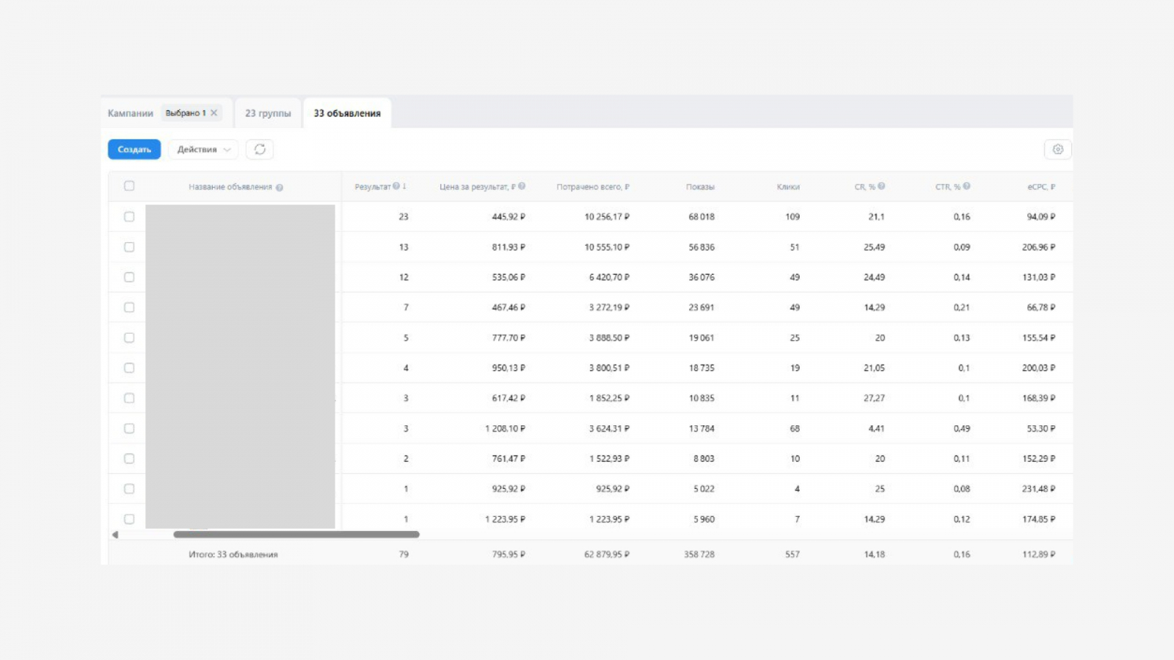Sort by Цена за результат column header
This screenshot has width=1174, height=660.
tap(478, 187)
